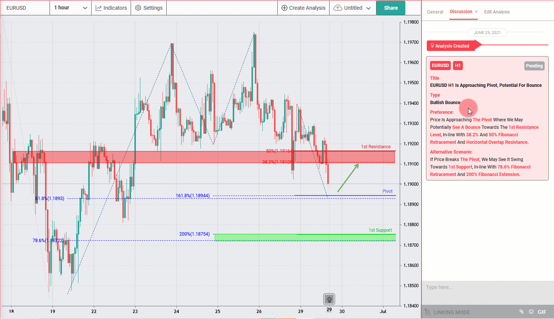Click the 61.8%(1.1893) Fibonacci label
Viewport: 554px width, 319px height.
coord(50,198)
